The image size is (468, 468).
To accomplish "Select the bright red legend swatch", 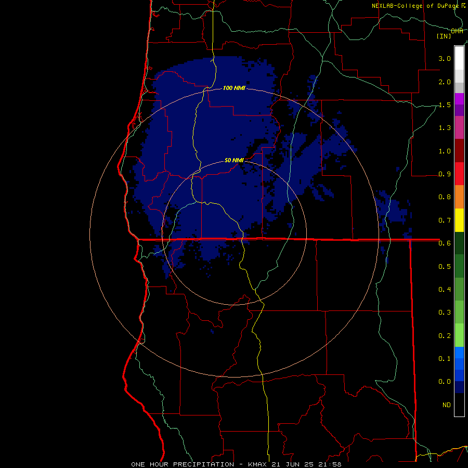I will 459,174.
